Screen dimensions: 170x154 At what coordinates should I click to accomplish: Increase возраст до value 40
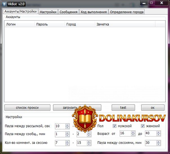tap(158, 132)
